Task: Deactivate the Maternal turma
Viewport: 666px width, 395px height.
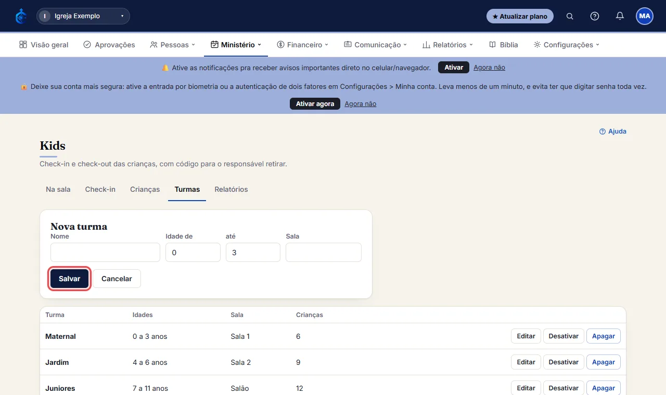Action: (563, 336)
